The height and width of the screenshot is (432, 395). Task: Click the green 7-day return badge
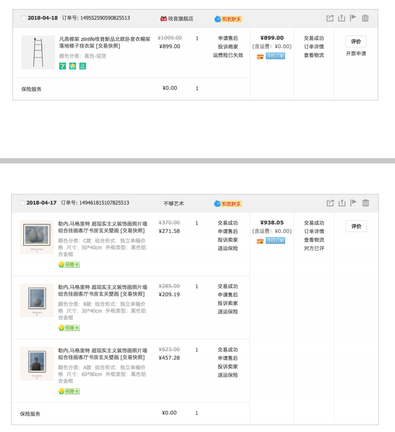[63, 66]
